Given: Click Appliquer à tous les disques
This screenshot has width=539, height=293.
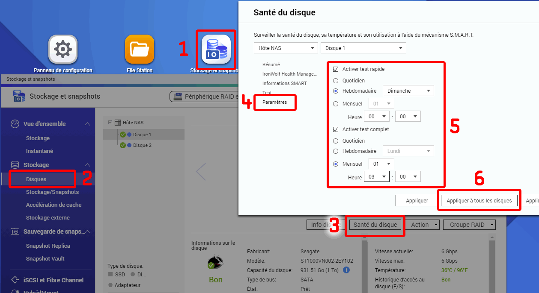Looking at the screenshot, I should (x=479, y=201).
